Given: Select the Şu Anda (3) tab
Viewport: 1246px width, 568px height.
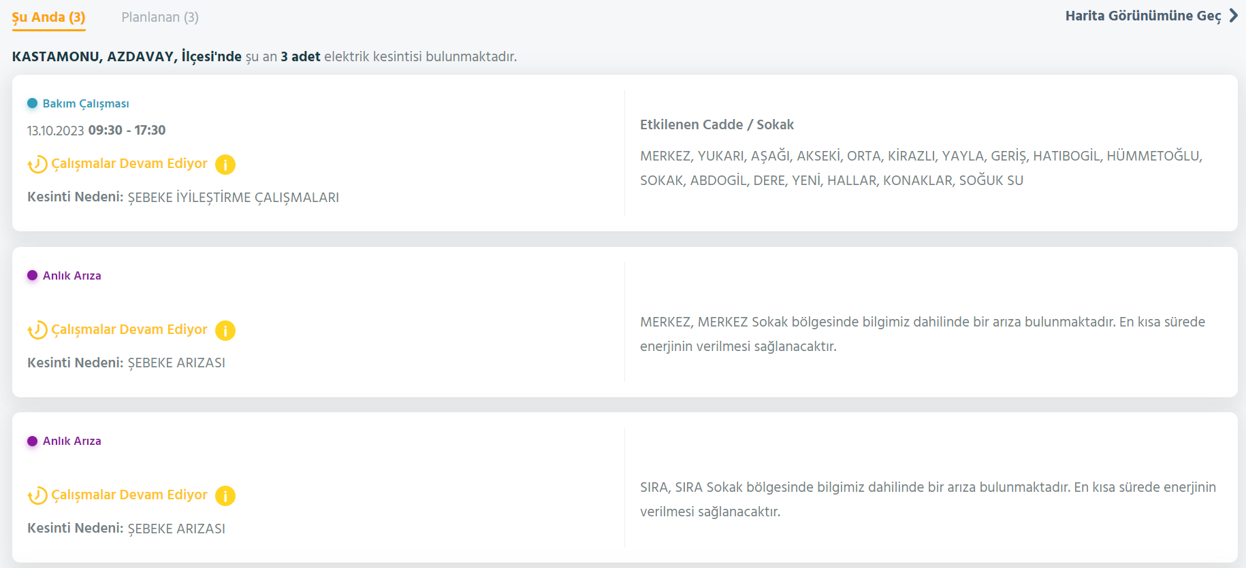Looking at the screenshot, I should (48, 18).
